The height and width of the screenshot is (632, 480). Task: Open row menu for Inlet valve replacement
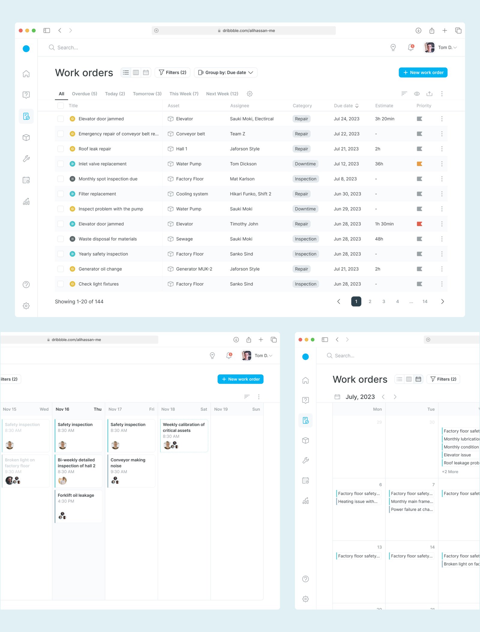pos(442,164)
